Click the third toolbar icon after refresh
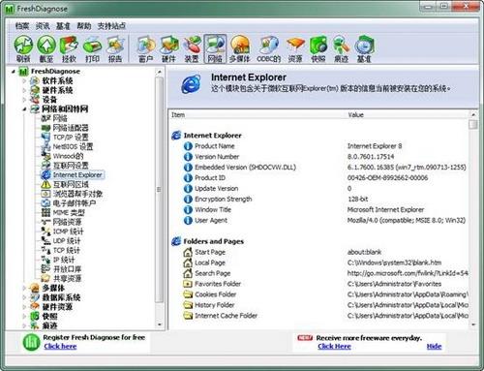The width and height of the screenshot is (484, 371). 92,48
